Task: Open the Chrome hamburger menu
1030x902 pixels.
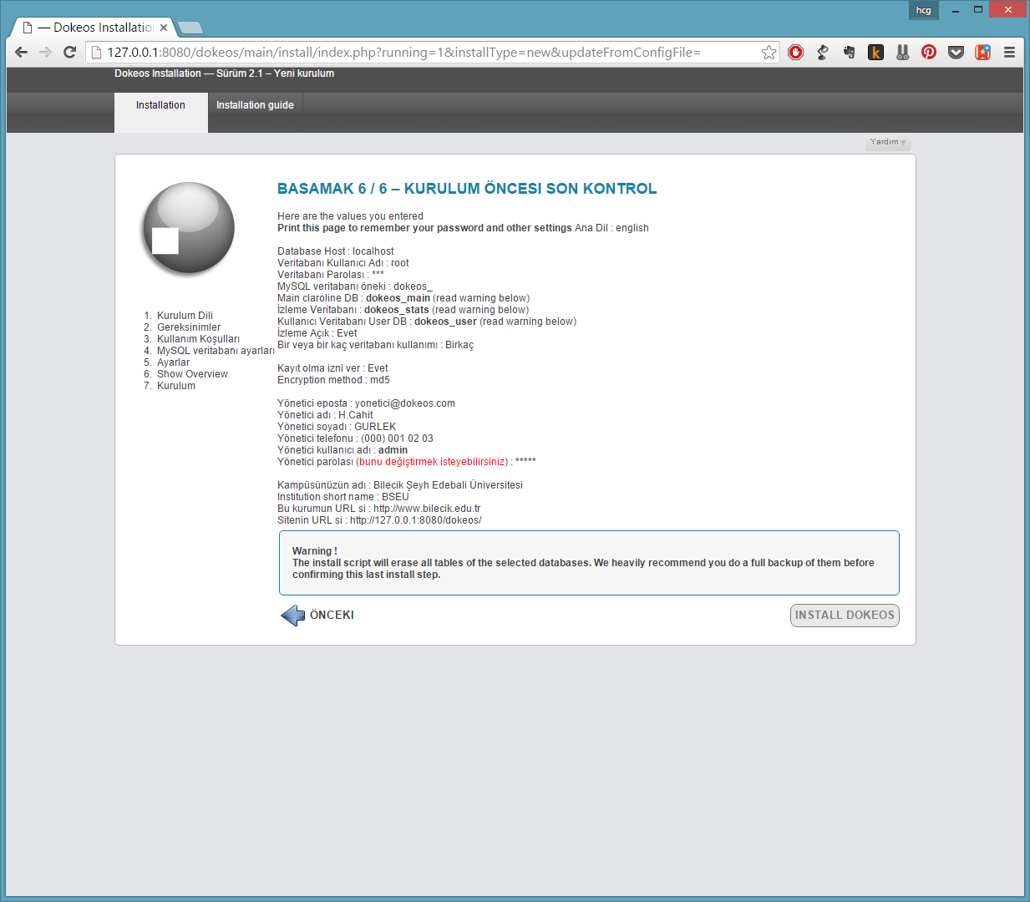Action: click(1009, 53)
